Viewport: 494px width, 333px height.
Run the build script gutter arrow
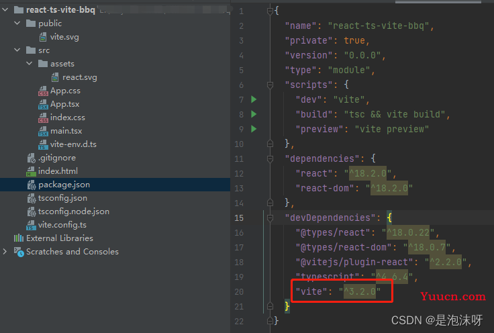pos(254,114)
